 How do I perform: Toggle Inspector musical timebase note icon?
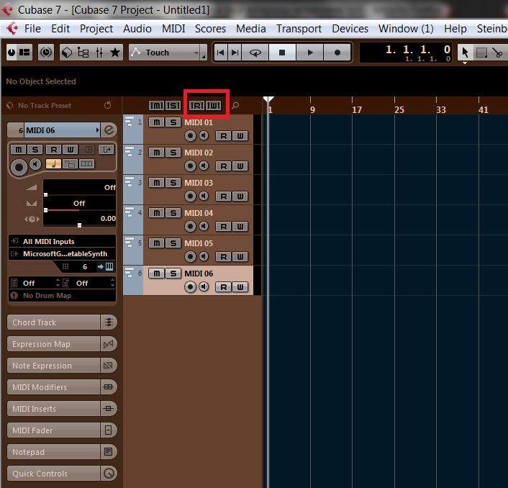click(53, 164)
